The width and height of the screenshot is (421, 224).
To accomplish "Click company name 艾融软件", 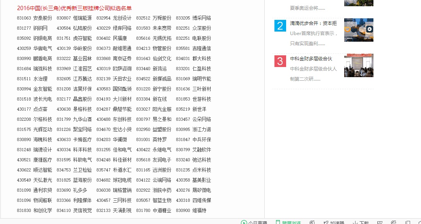I will (x=202, y=150).
